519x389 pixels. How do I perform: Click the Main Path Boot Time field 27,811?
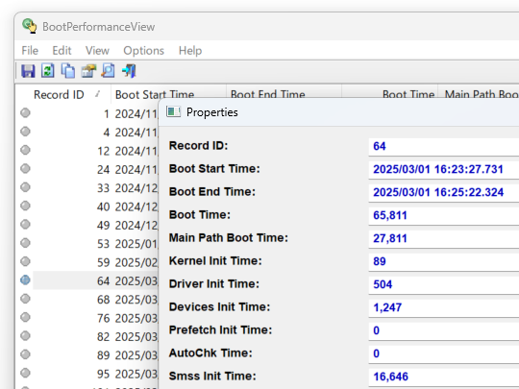(x=443, y=238)
